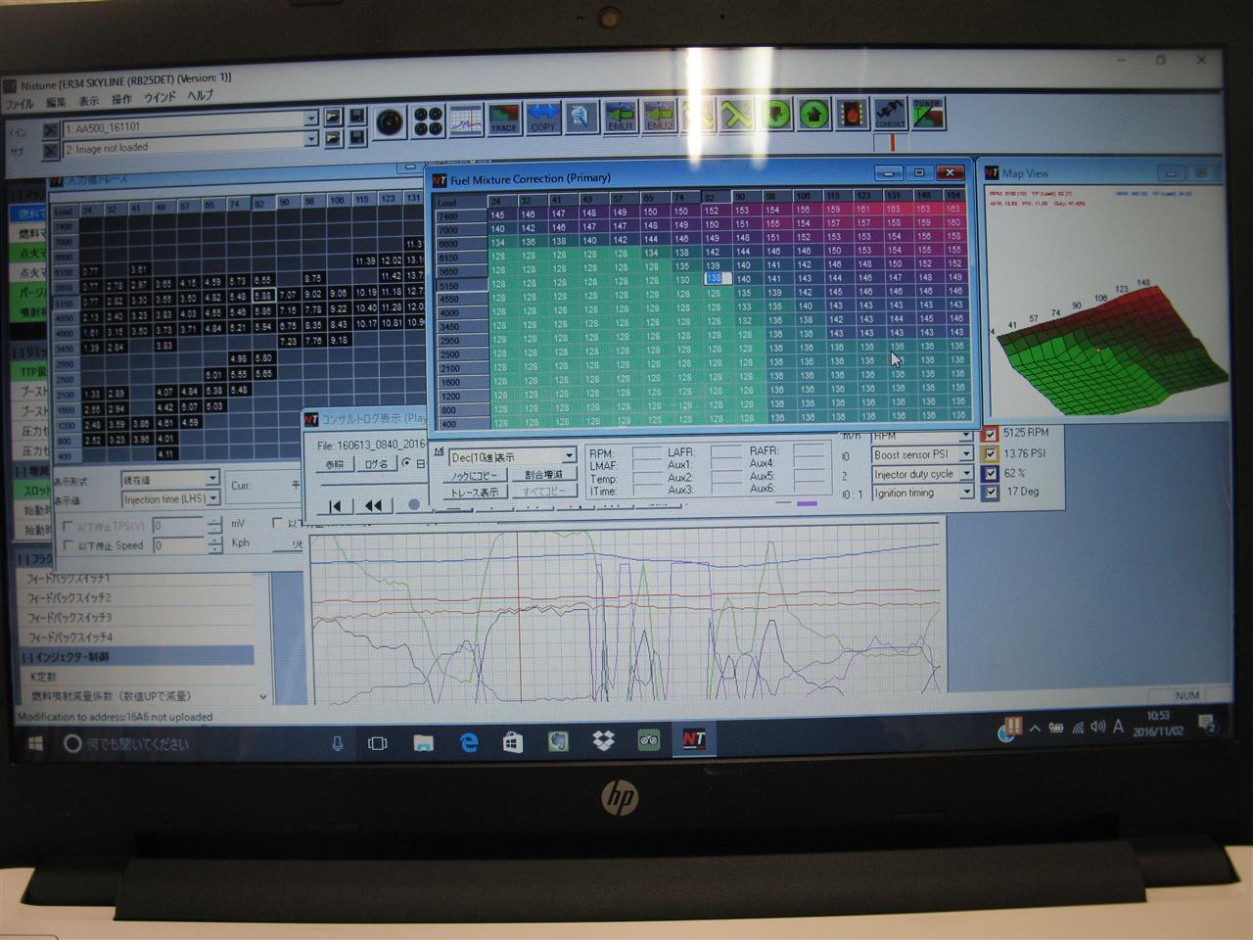
Task: Click the green down-arrow toolbar icon
Action: coord(775,115)
